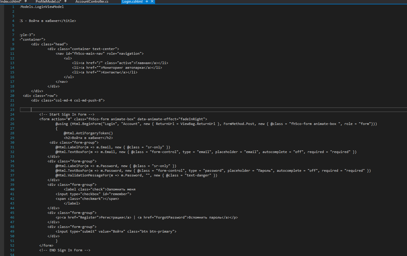The height and width of the screenshot is (256, 407).
Task: Switch to the ProfileModel.cs tab
Action: [x=48, y=1]
